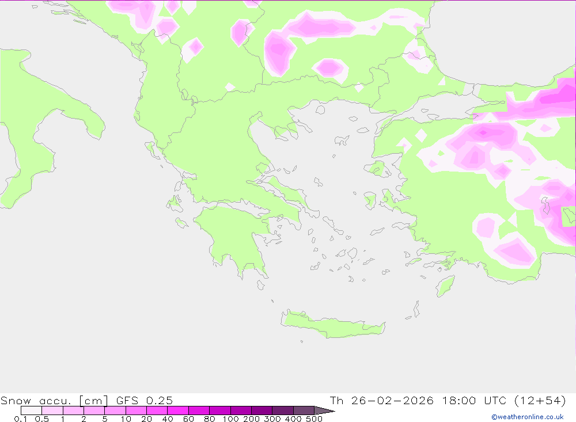
Task: Select the 40–60 cm legend swatch
Action: pyautogui.click(x=178, y=410)
